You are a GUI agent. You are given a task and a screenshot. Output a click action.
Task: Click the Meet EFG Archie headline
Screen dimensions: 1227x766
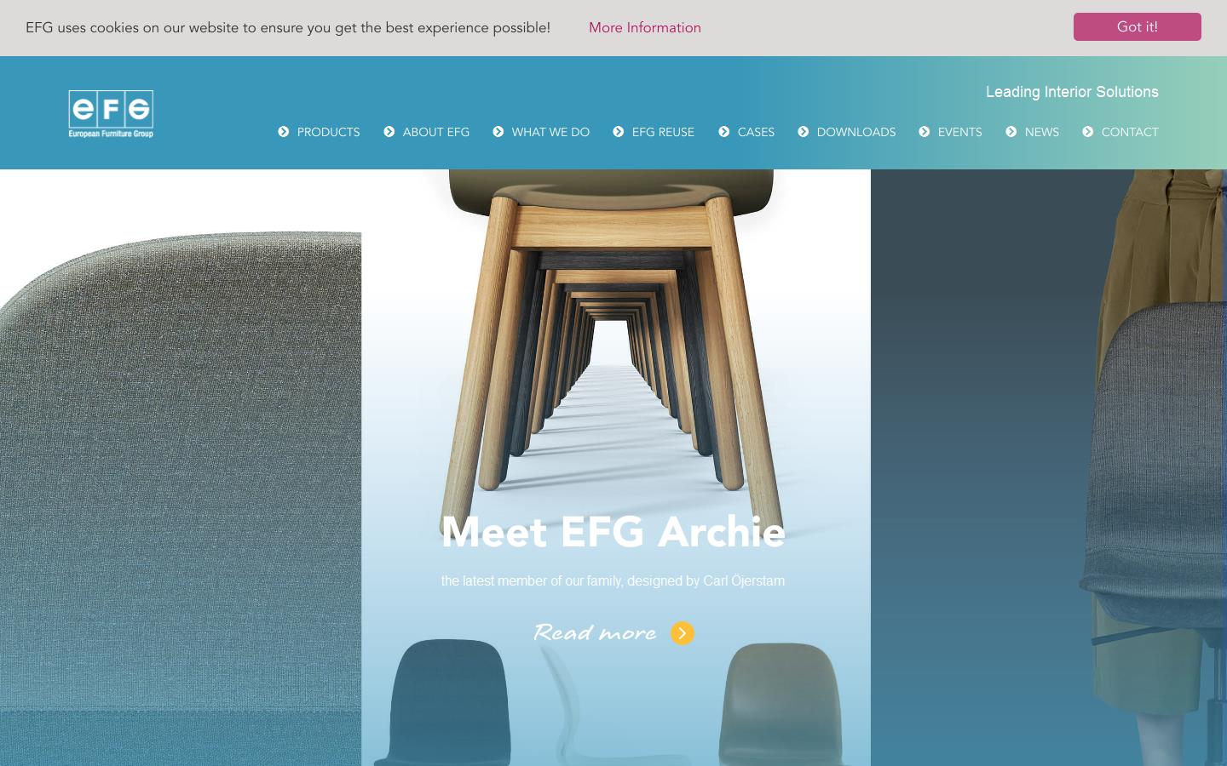click(613, 532)
